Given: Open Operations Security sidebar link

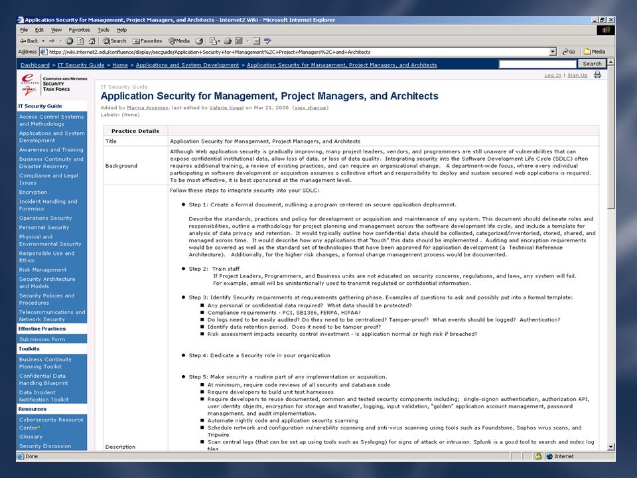Looking at the screenshot, I should (45, 218).
